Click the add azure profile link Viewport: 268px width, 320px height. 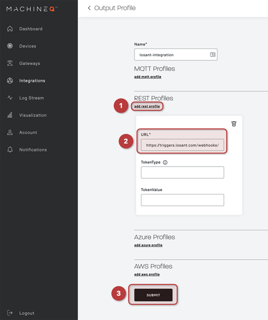[x=148, y=245]
